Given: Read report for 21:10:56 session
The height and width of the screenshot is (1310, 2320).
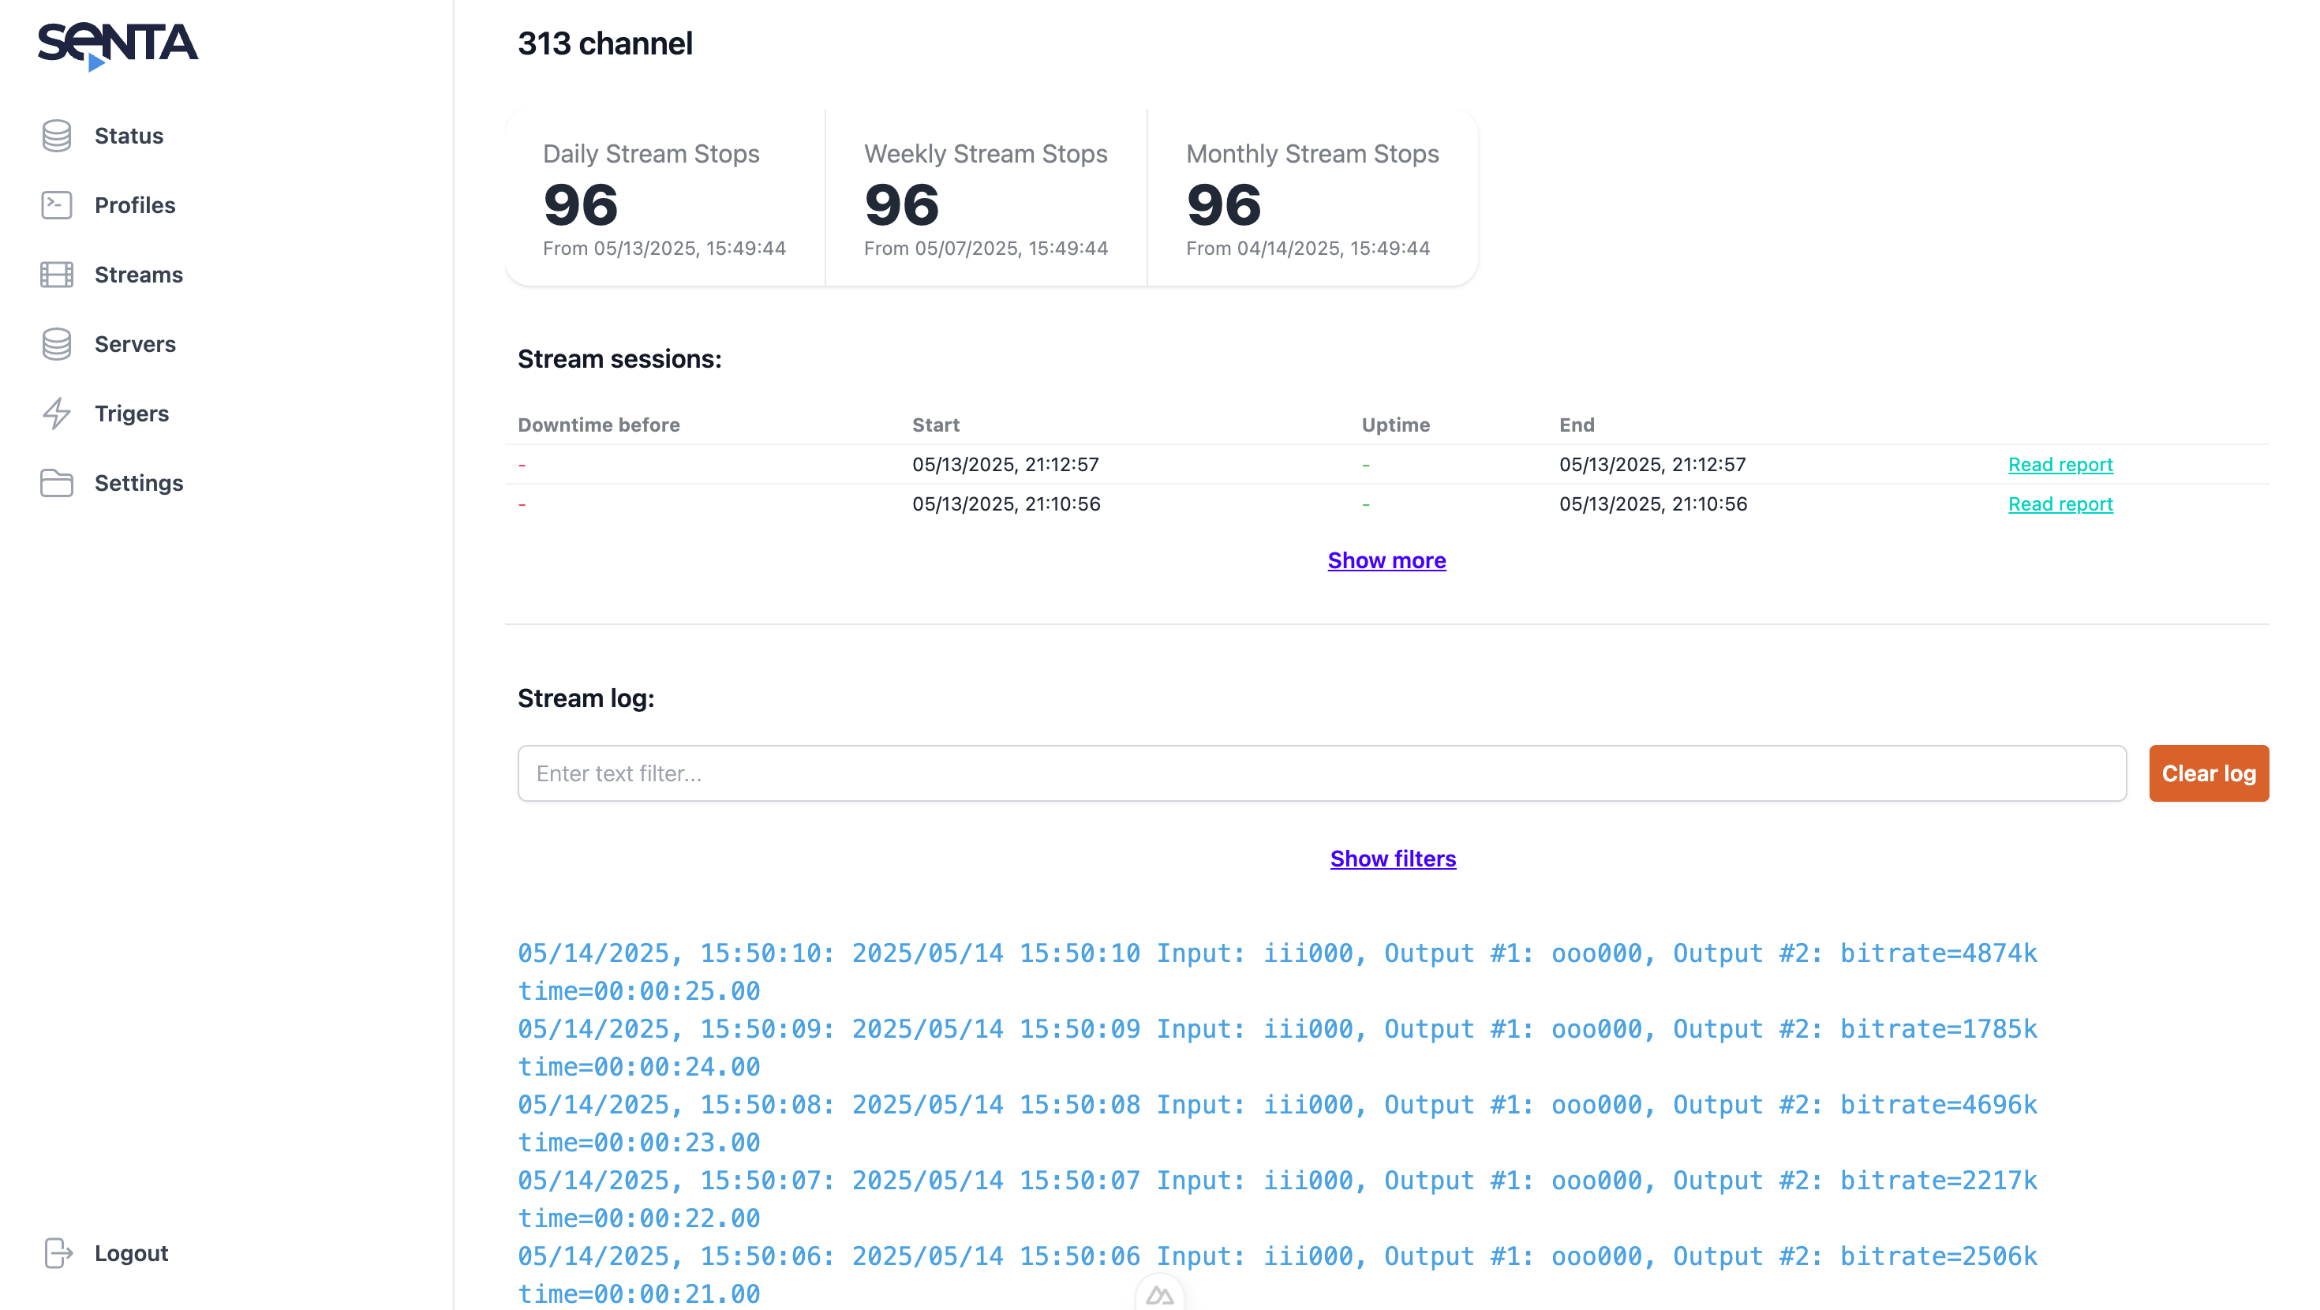Looking at the screenshot, I should (x=2060, y=504).
